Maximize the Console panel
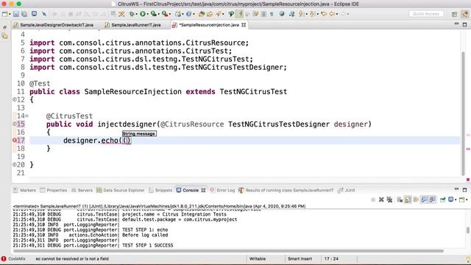Viewport: 471px width, 265px height. tap(464, 190)
